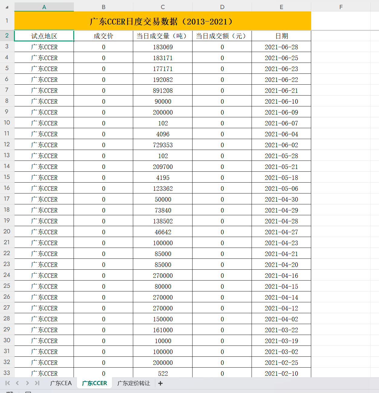The width and height of the screenshot is (379, 393).
Task: Select volume cell 183171
Action: point(163,58)
